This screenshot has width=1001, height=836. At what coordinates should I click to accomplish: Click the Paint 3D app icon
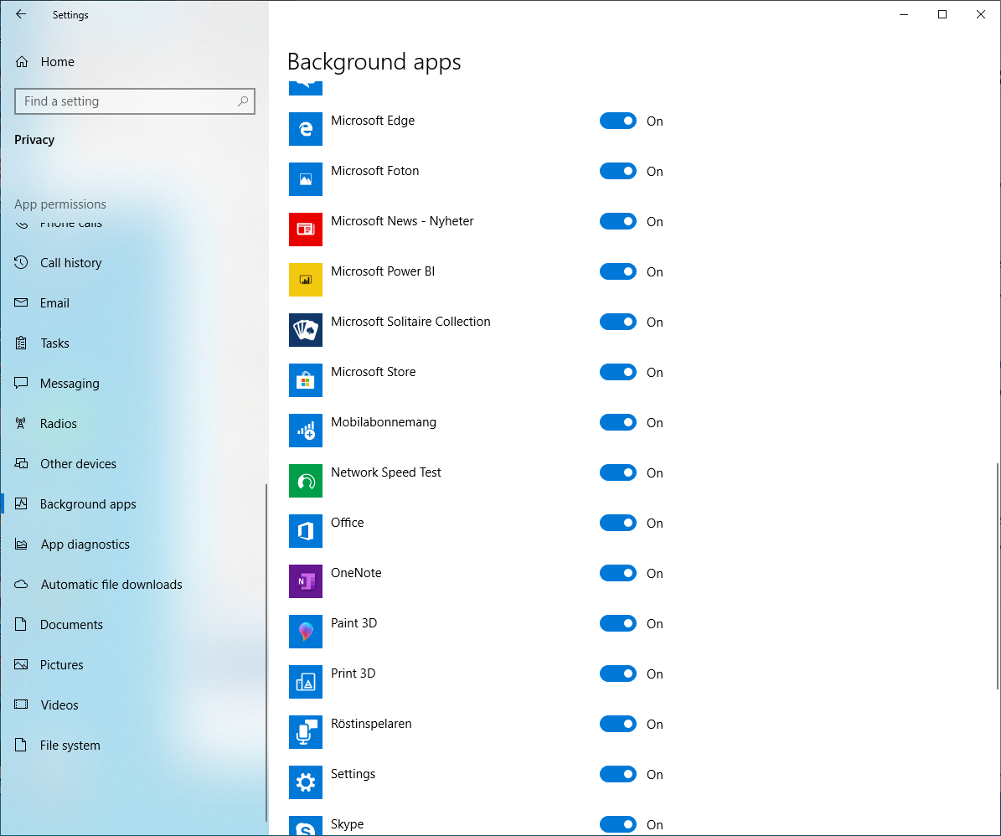[306, 632]
